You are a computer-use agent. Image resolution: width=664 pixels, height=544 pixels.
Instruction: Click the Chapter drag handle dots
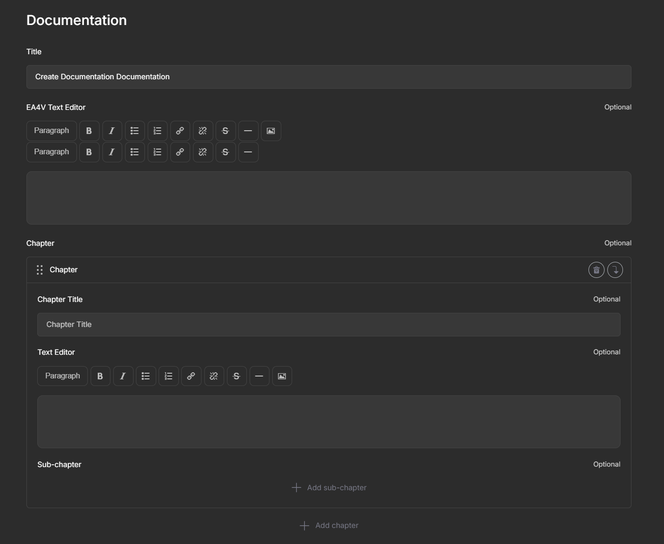40,270
